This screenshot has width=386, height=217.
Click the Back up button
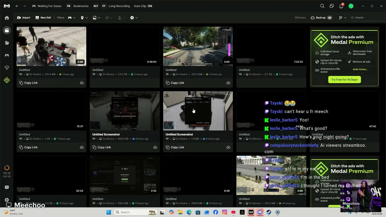[x=321, y=18]
